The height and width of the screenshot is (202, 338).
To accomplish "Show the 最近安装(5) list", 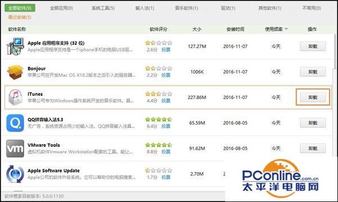I will coord(20,17).
